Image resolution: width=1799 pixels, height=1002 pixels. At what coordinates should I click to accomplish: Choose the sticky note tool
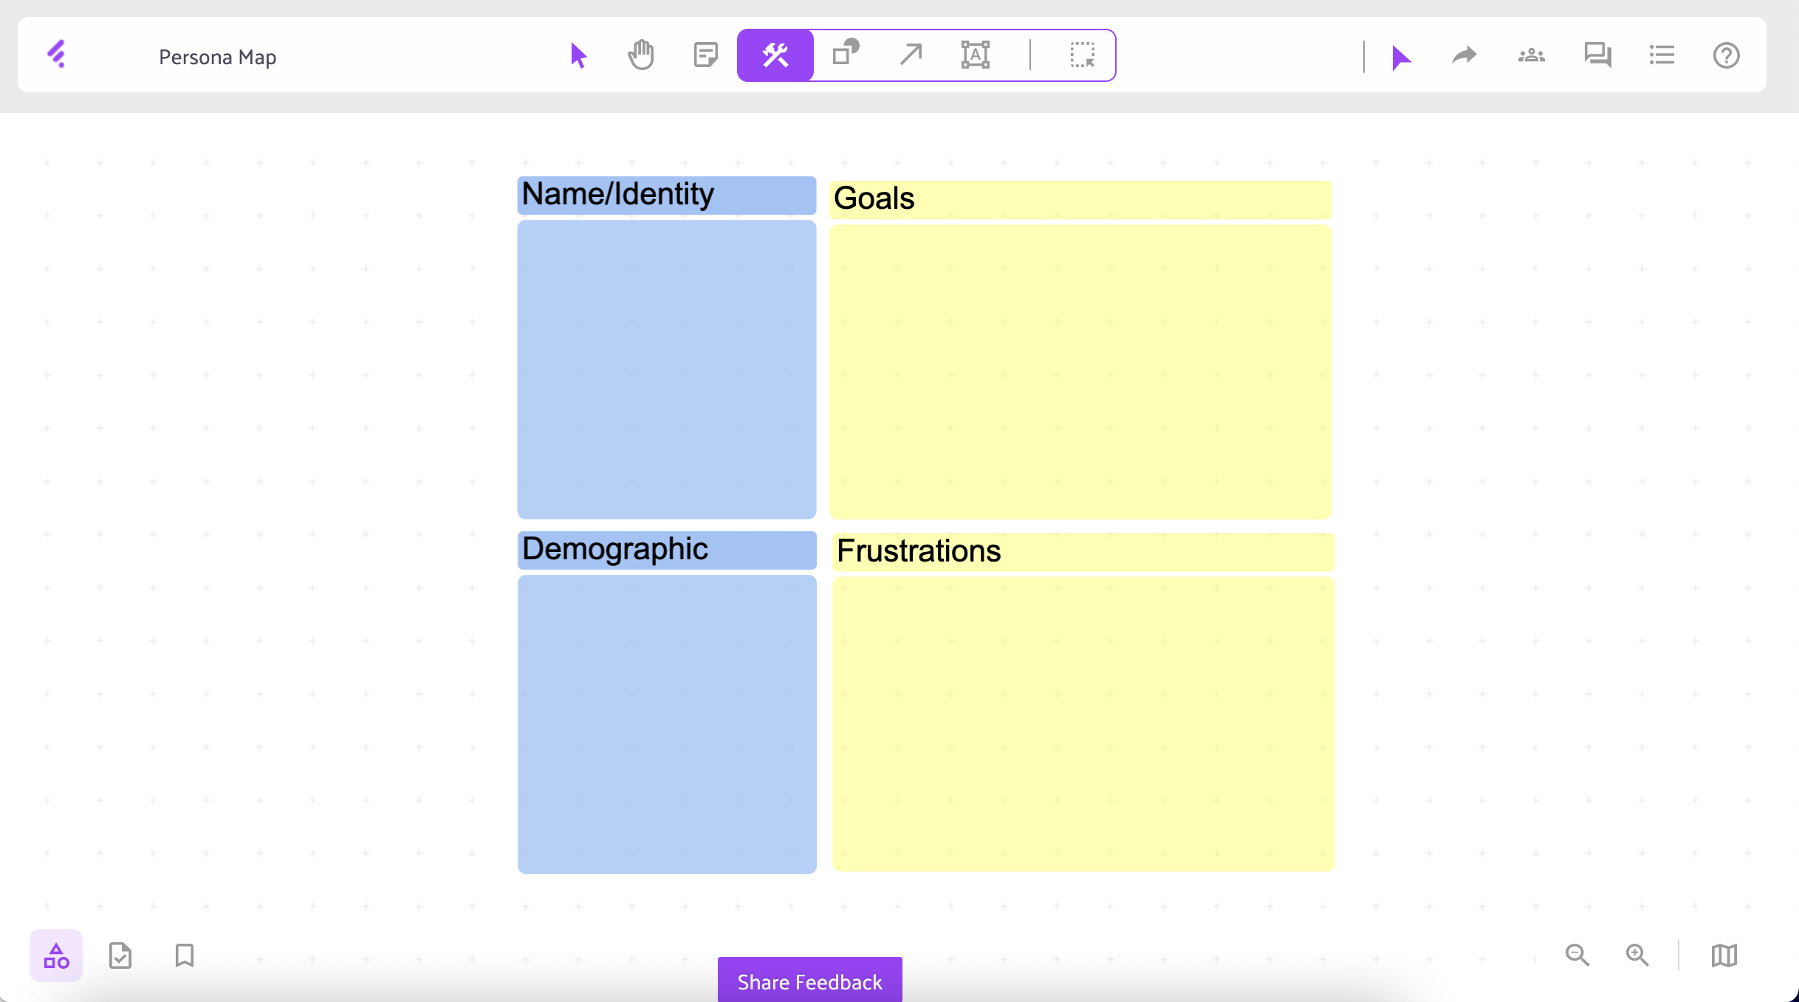point(705,55)
